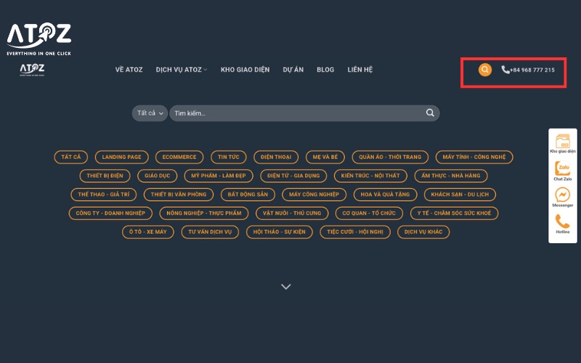Select the Ô TÔ - XE MÁY tag
Screen dimensions: 581x363
(148, 232)
